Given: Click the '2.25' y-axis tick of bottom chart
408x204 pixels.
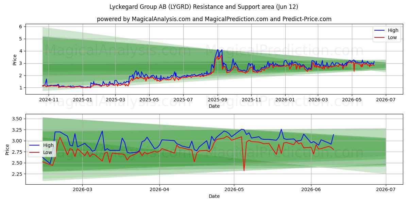Looking at the screenshot, I should (17, 174).
